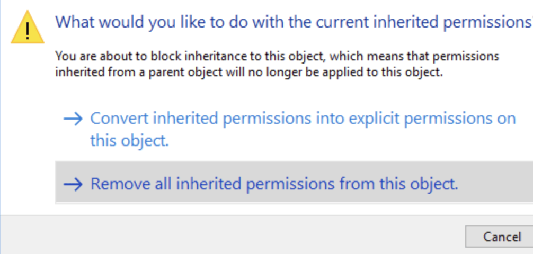533x254 pixels.
Task: Click the exclamation mark inside the warning triangle
Action: click(27, 29)
